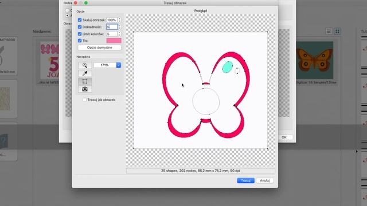Switch background window to list view icon

(x=329, y=31)
